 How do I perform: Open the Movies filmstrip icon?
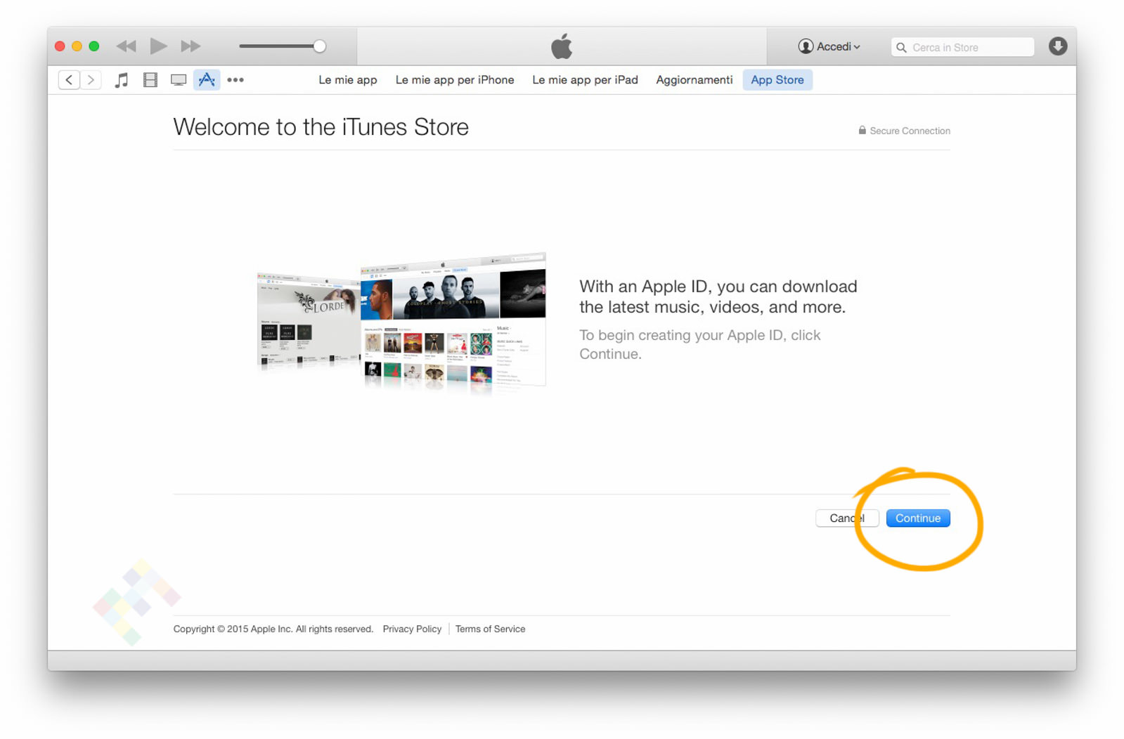[150, 80]
